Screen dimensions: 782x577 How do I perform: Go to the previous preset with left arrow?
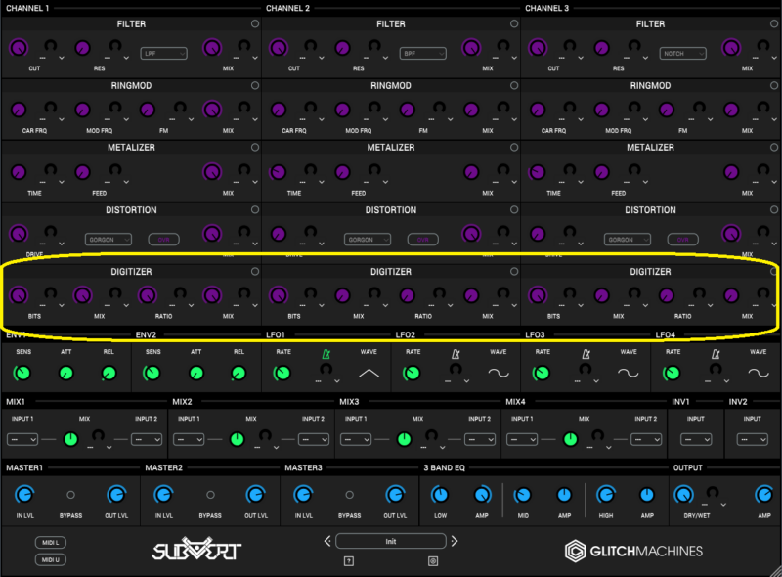[327, 541]
